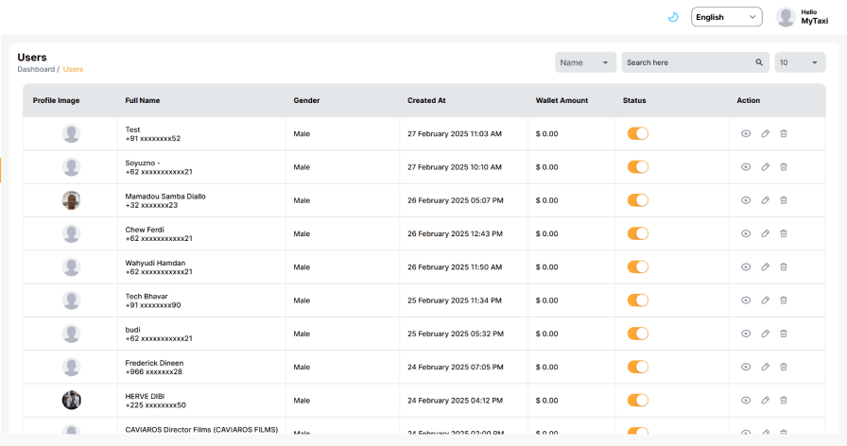
Task: Toggle status for Wahyudi Hamdan
Action: [638, 267]
